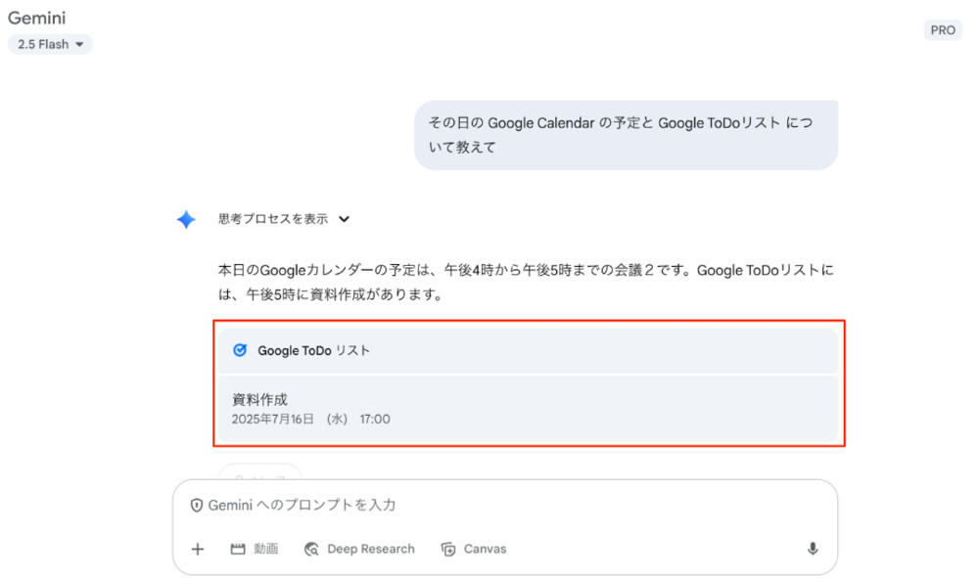Expand 思考プロセスを表示 text
This screenshot has height=578, width=979.
point(273,219)
